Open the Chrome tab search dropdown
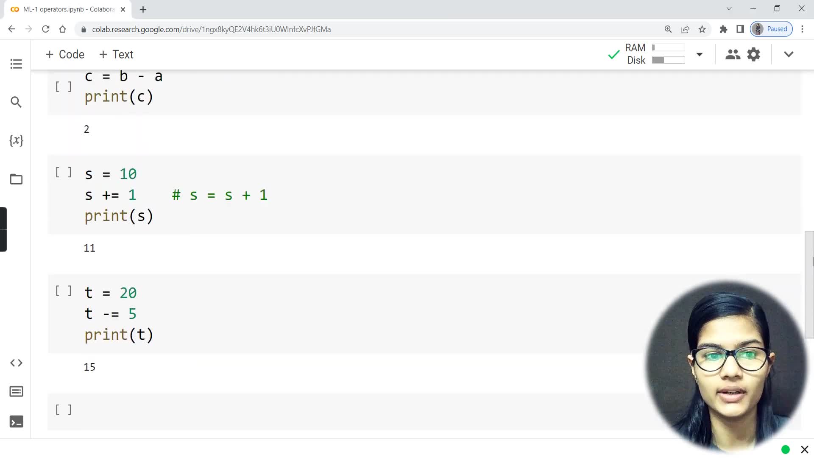This screenshot has height=458, width=814. click(729, 8)
